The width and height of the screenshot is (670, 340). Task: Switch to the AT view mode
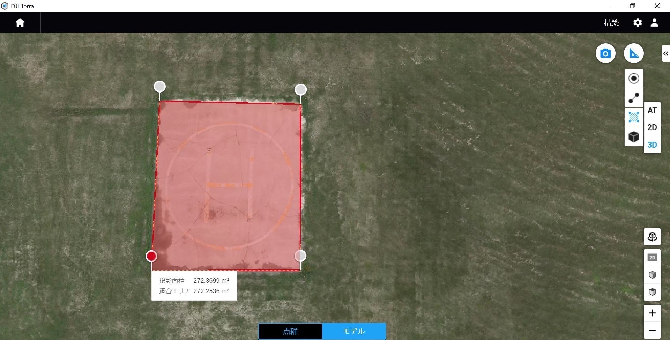pyautogui.click(x=652, y=111)
